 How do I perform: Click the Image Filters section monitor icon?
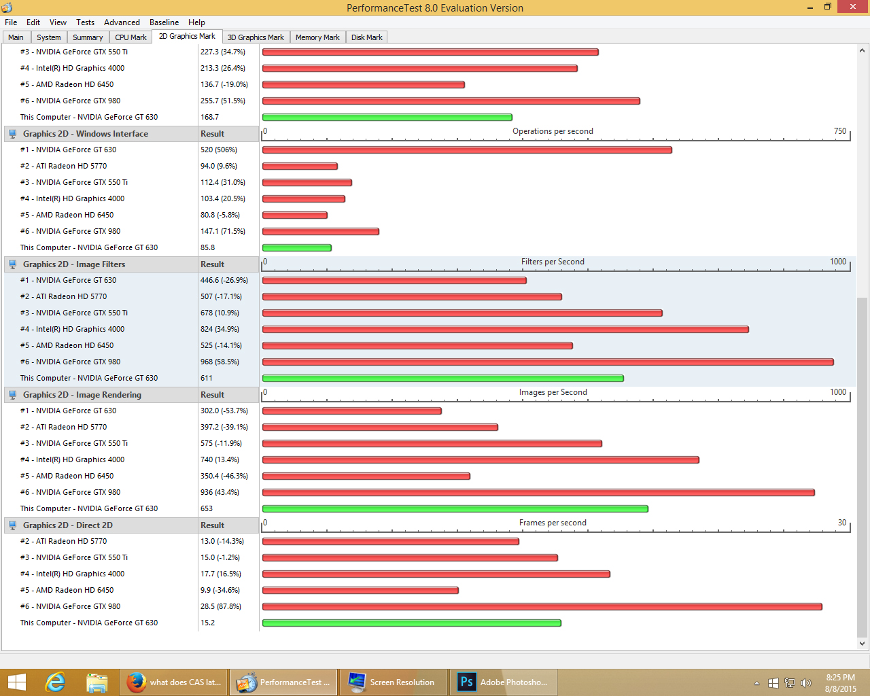(x=12, y=264)
